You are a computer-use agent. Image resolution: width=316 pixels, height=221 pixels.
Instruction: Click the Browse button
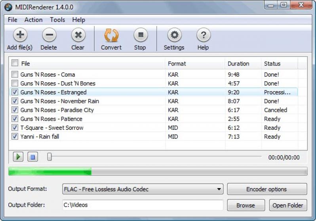[x=246, y=205]
